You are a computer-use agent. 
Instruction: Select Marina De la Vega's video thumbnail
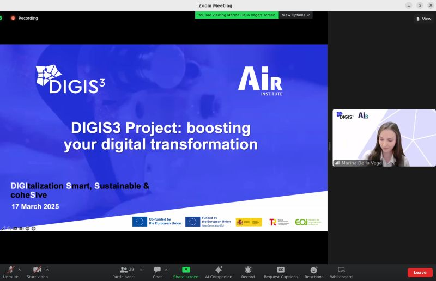[x=384, y=138]
